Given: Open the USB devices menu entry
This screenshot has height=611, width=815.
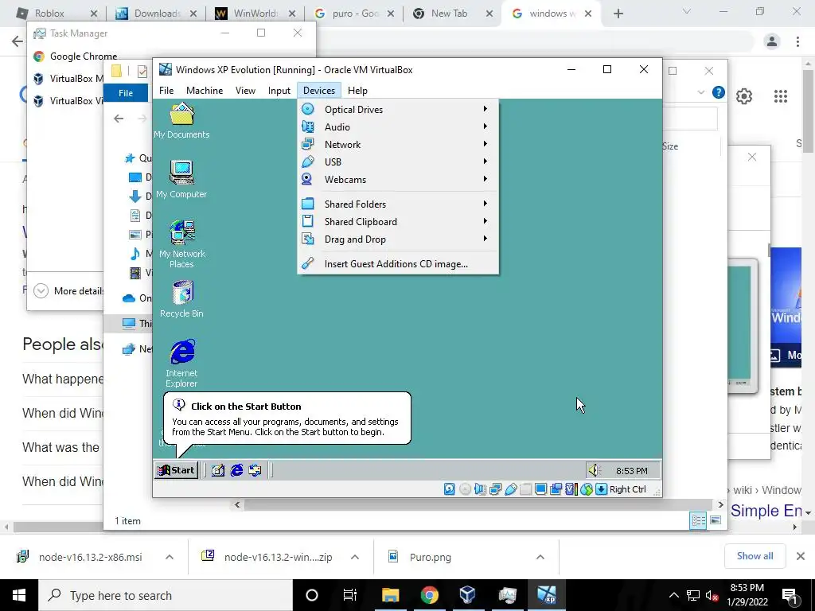Looking at the screenshot, I should [398, 162].
